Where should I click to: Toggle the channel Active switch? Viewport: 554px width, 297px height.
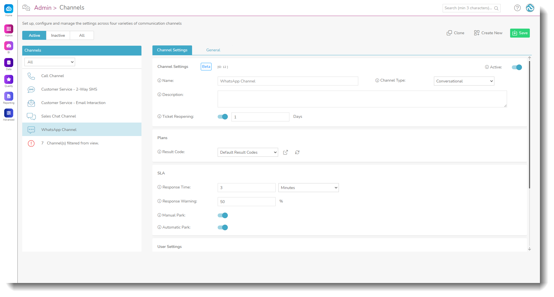pyautogui.click(x=517, y=67)
